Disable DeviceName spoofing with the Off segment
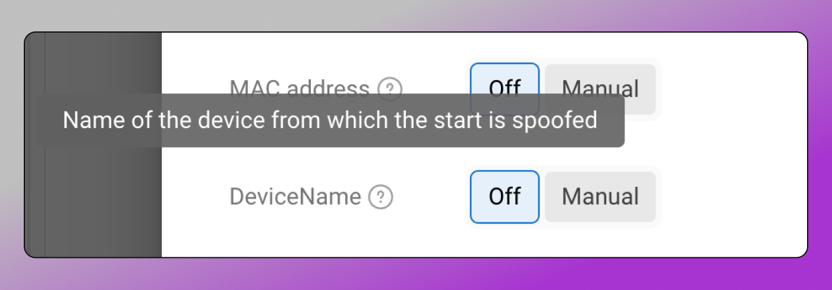 [x=505, y=197]
